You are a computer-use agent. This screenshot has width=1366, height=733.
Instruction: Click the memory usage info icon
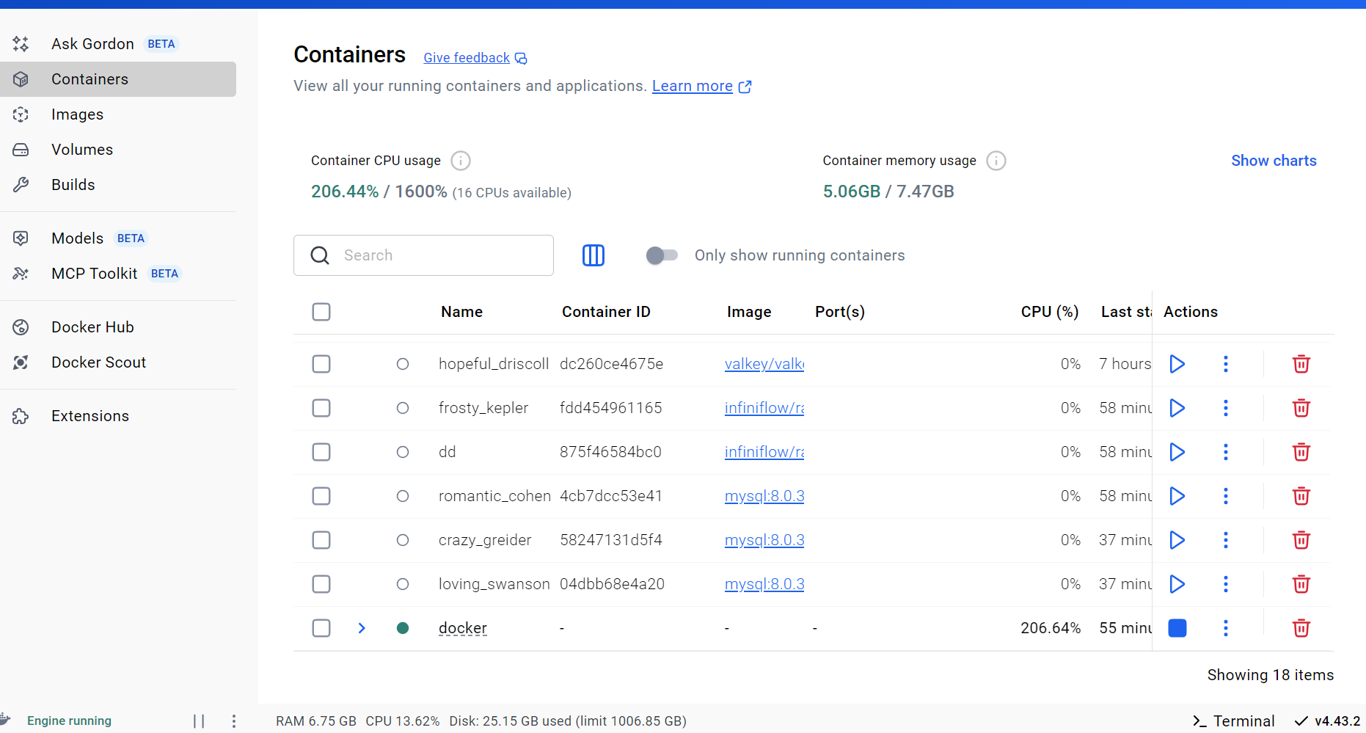point(996,161)
